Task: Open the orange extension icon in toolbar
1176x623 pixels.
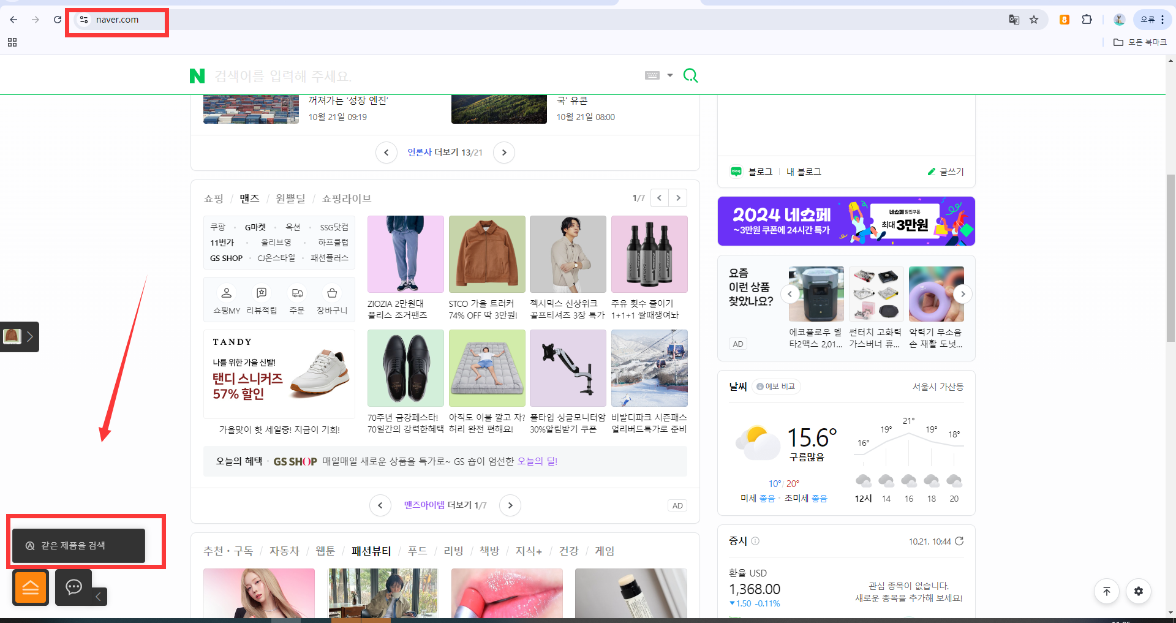Action: click(1065, 20)
